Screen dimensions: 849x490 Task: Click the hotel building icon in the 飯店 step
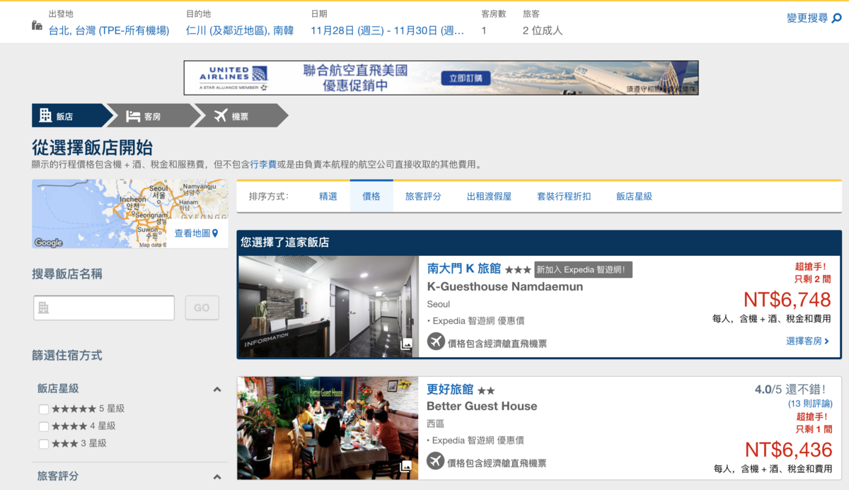tap(45, 115)
